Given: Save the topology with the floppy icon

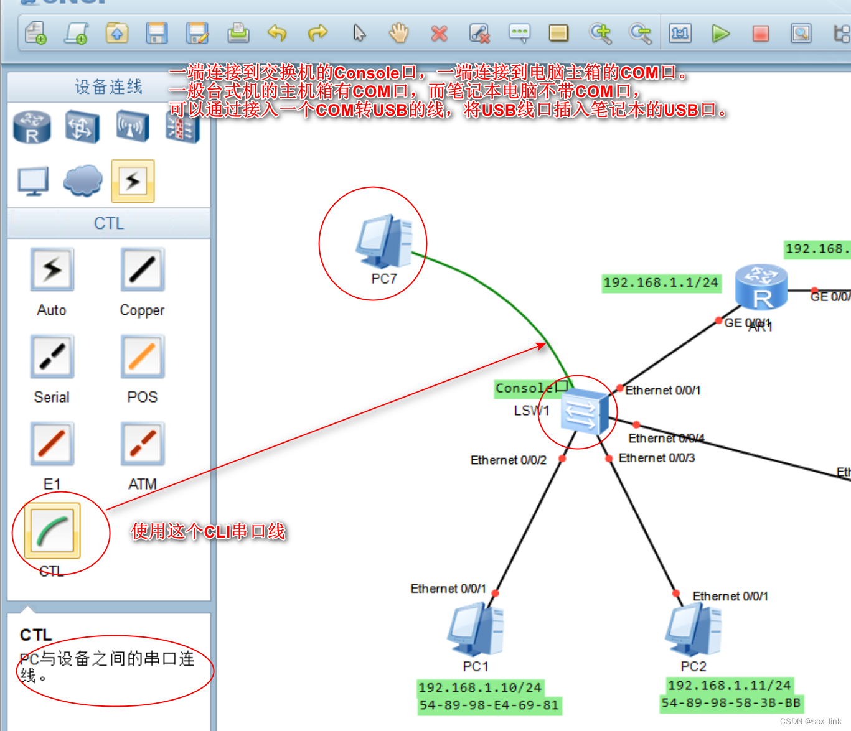Looking at the screenshot, I should click(x=157, y=32).
